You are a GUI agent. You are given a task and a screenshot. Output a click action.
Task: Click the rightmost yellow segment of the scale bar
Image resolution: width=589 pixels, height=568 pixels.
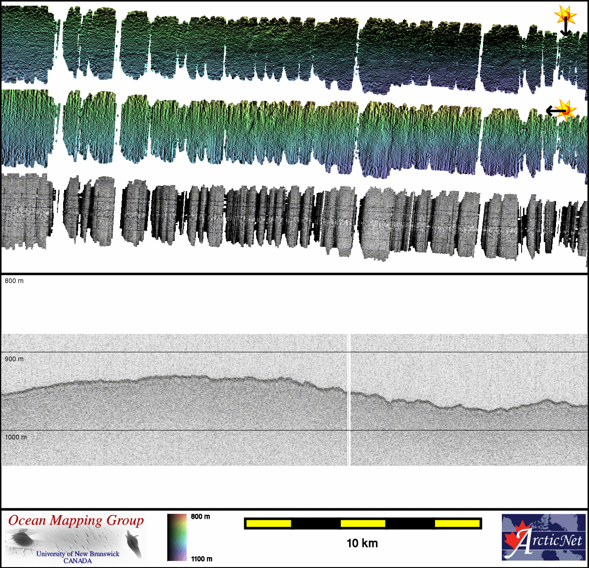pyautogui.click(x=457, y=523)
